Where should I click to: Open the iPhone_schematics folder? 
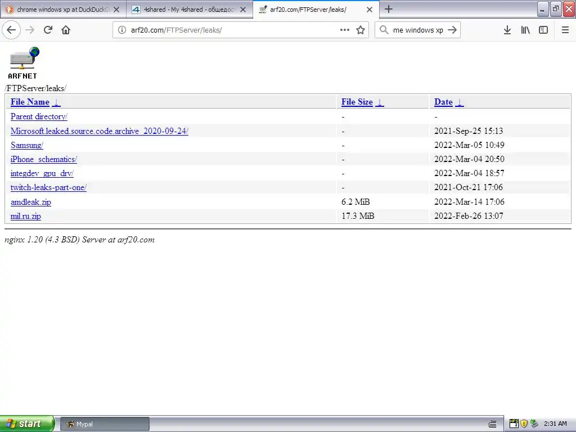pyautogui.click(x=44, y=159)
